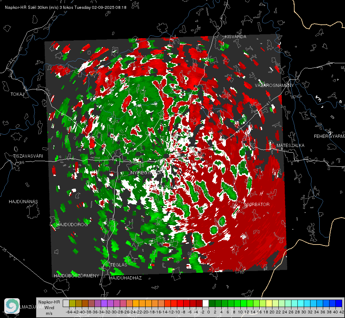Image resolution: width=345 pixels, height=318 pixels.
Task: Click the HAJDÚHADHÁZ town label
Action: coord(125,278)
